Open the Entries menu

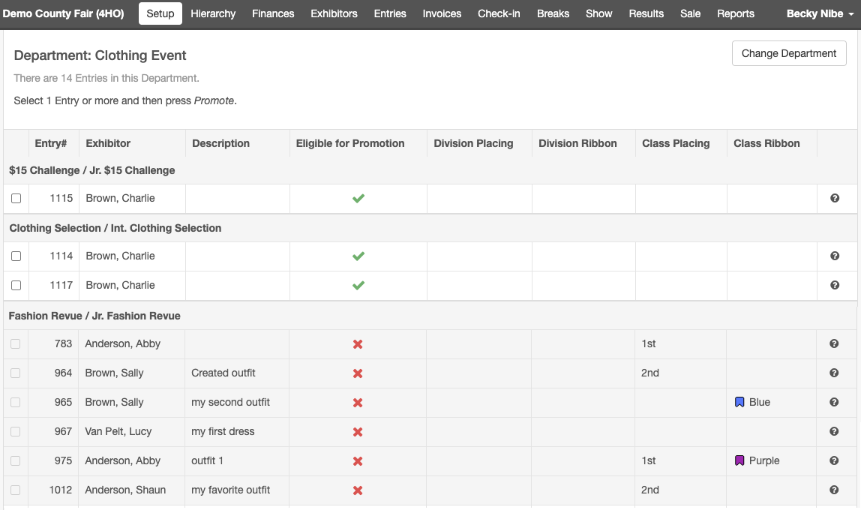390,13
